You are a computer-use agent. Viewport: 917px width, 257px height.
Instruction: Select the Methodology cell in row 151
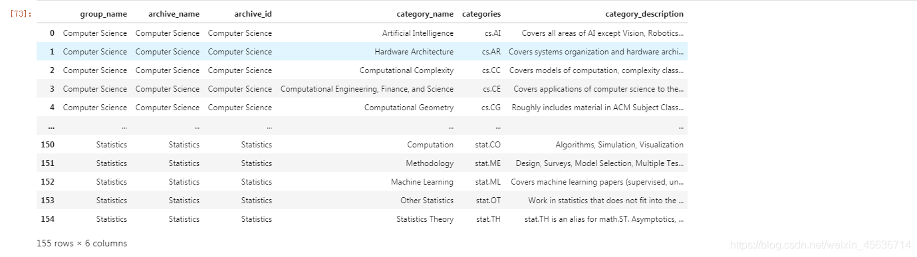pos(430,163)
